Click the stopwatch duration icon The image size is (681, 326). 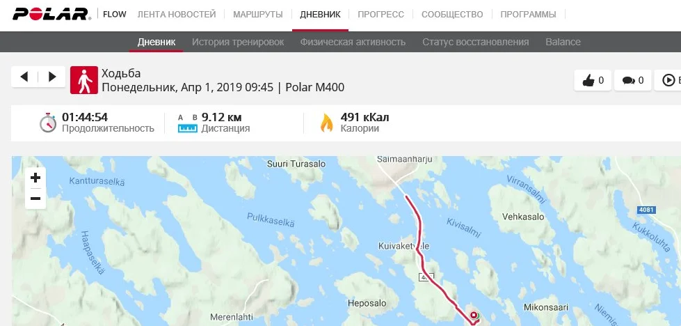pyautogui.click(x=48, y=123)
